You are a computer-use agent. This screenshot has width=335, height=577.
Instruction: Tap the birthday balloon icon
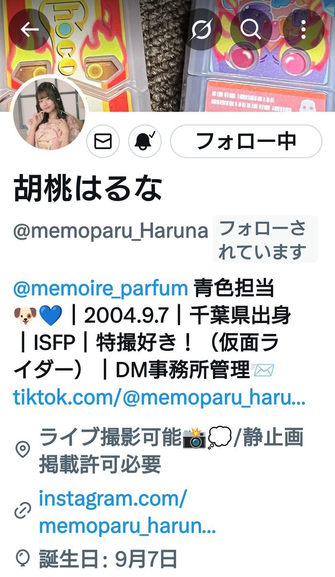(x=23, y=558)
